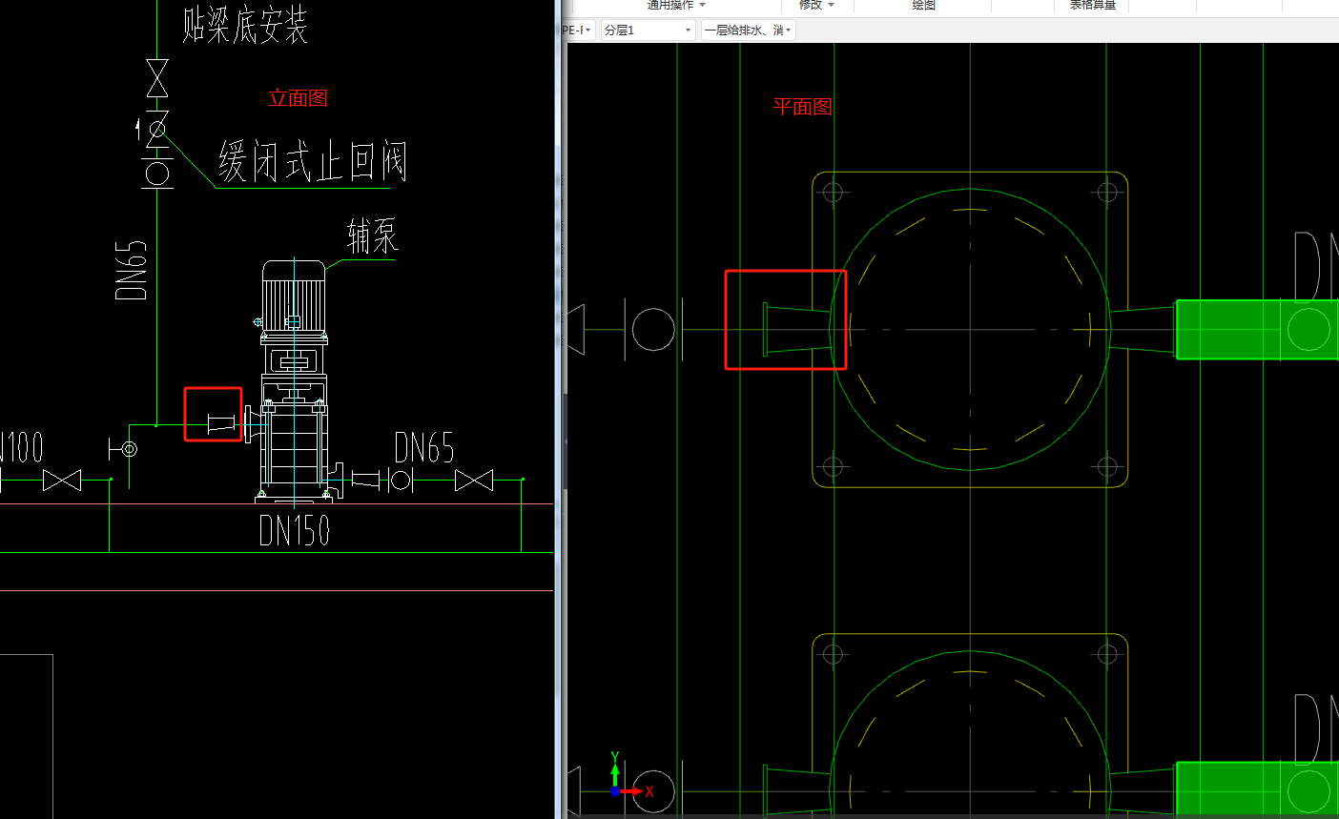Select the DN65 label beside the right valve
The height and width of the screenshot is (819, 1339).
424,447
